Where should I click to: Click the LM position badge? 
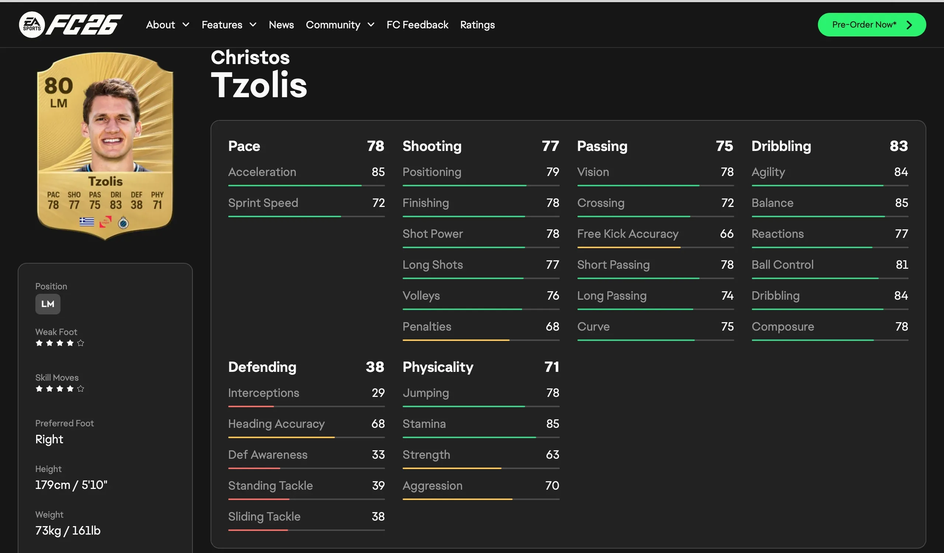coord(48,304)
